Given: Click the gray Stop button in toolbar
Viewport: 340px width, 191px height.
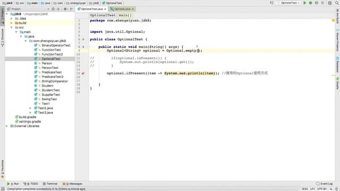Looking at the screenshot, I should (x=322, y=3).
